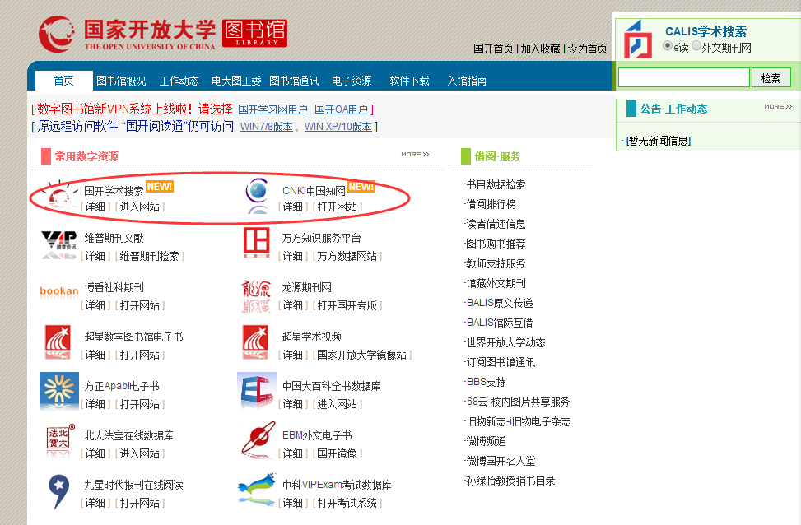The width and height of the screenshot is (801, 525).
Task: Select the 外文期刊网 radio button
Action: pos(696,46)
